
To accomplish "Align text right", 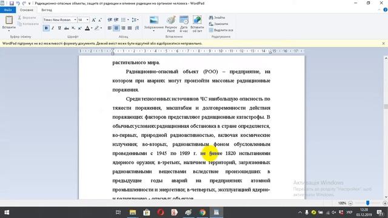I will pyautogui.click(x=123, y=28).
